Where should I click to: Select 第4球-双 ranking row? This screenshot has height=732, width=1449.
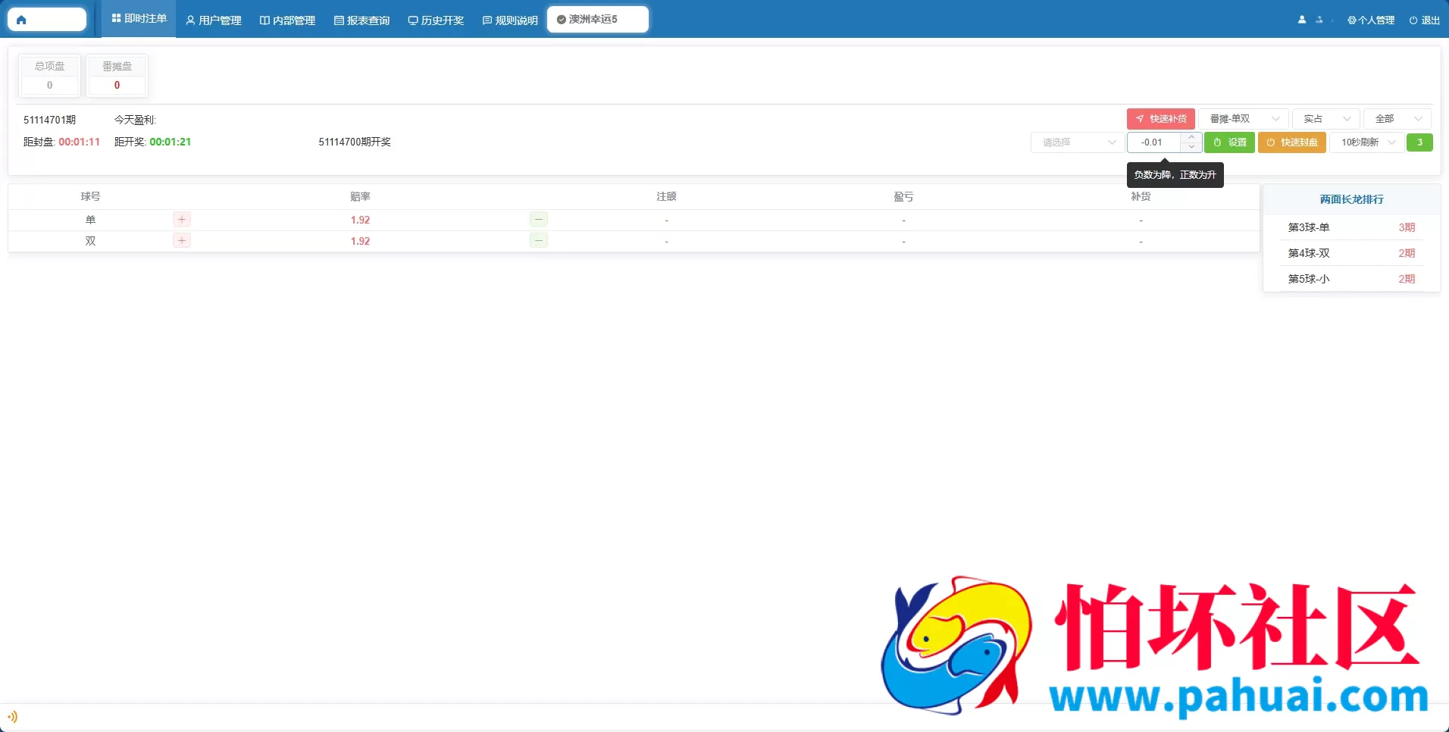click(1351, 253)
